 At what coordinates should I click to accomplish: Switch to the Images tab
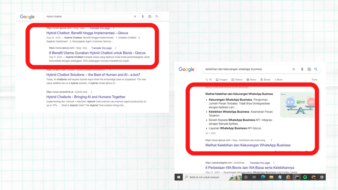[221, 80]
